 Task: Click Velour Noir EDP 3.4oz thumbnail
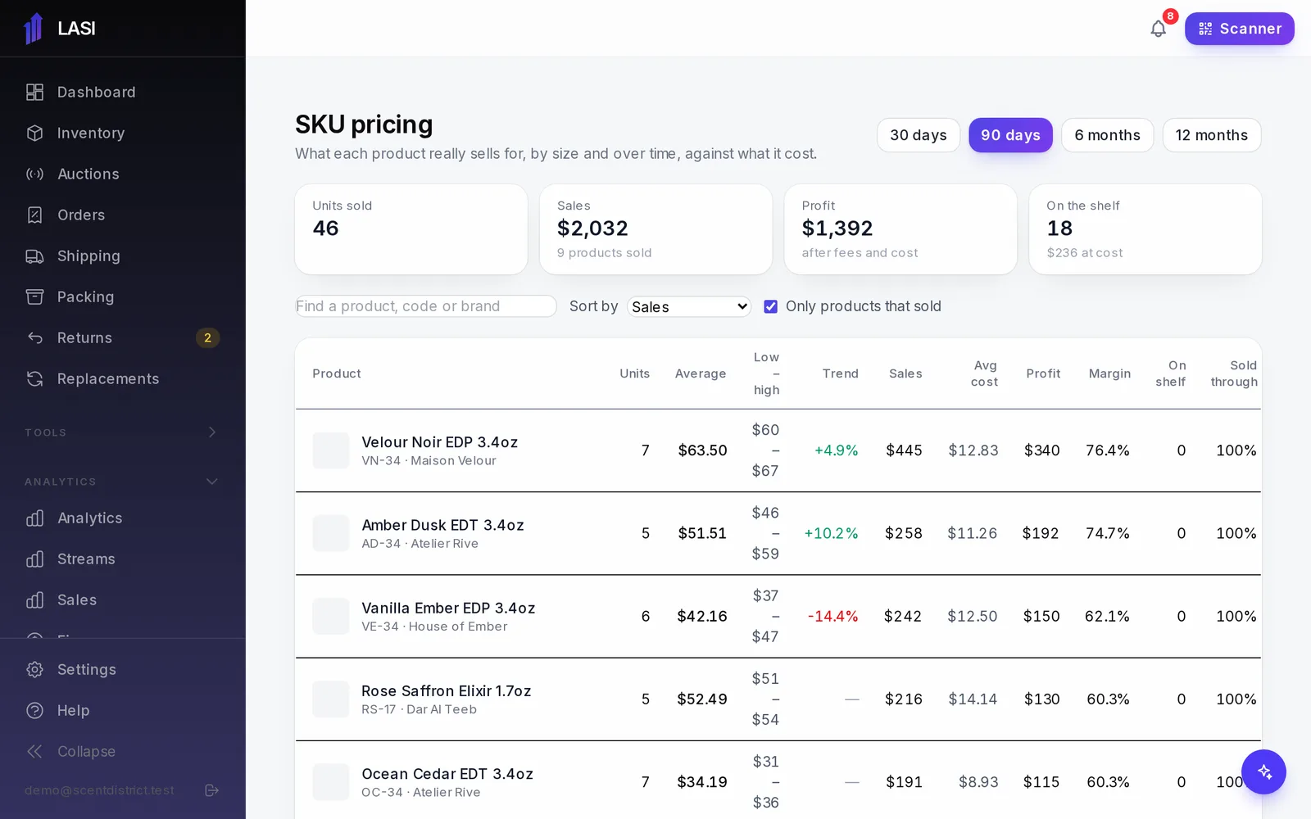pyautogui.click(x=331, y=450)
